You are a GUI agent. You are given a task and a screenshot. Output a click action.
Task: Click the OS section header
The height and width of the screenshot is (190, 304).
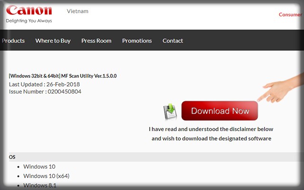point(155,157)
